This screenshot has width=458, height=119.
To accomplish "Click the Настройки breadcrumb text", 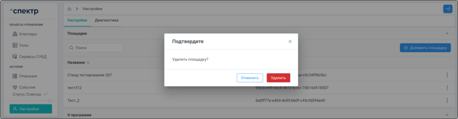I will [x=92, y=9].
